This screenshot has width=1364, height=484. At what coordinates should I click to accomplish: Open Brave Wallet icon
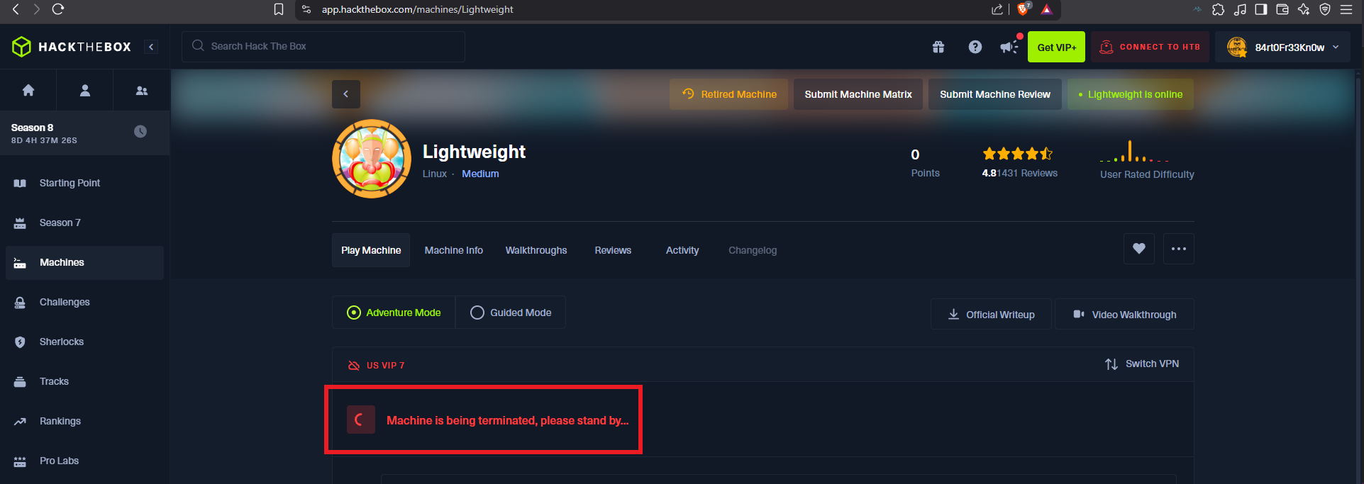point(1282,9)
